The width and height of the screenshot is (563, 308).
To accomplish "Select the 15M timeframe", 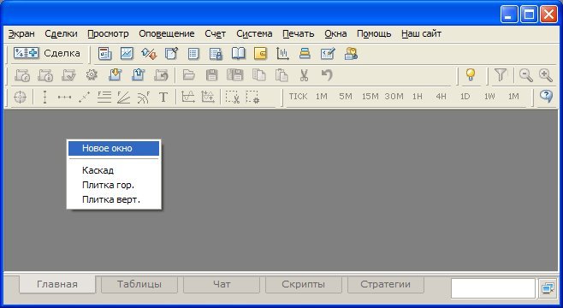I will pyautogui.click(x=370, y=96).
